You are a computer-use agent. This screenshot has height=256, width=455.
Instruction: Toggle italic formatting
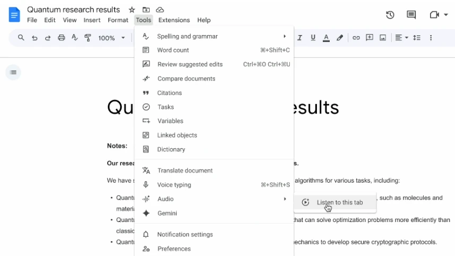(300, 38)
